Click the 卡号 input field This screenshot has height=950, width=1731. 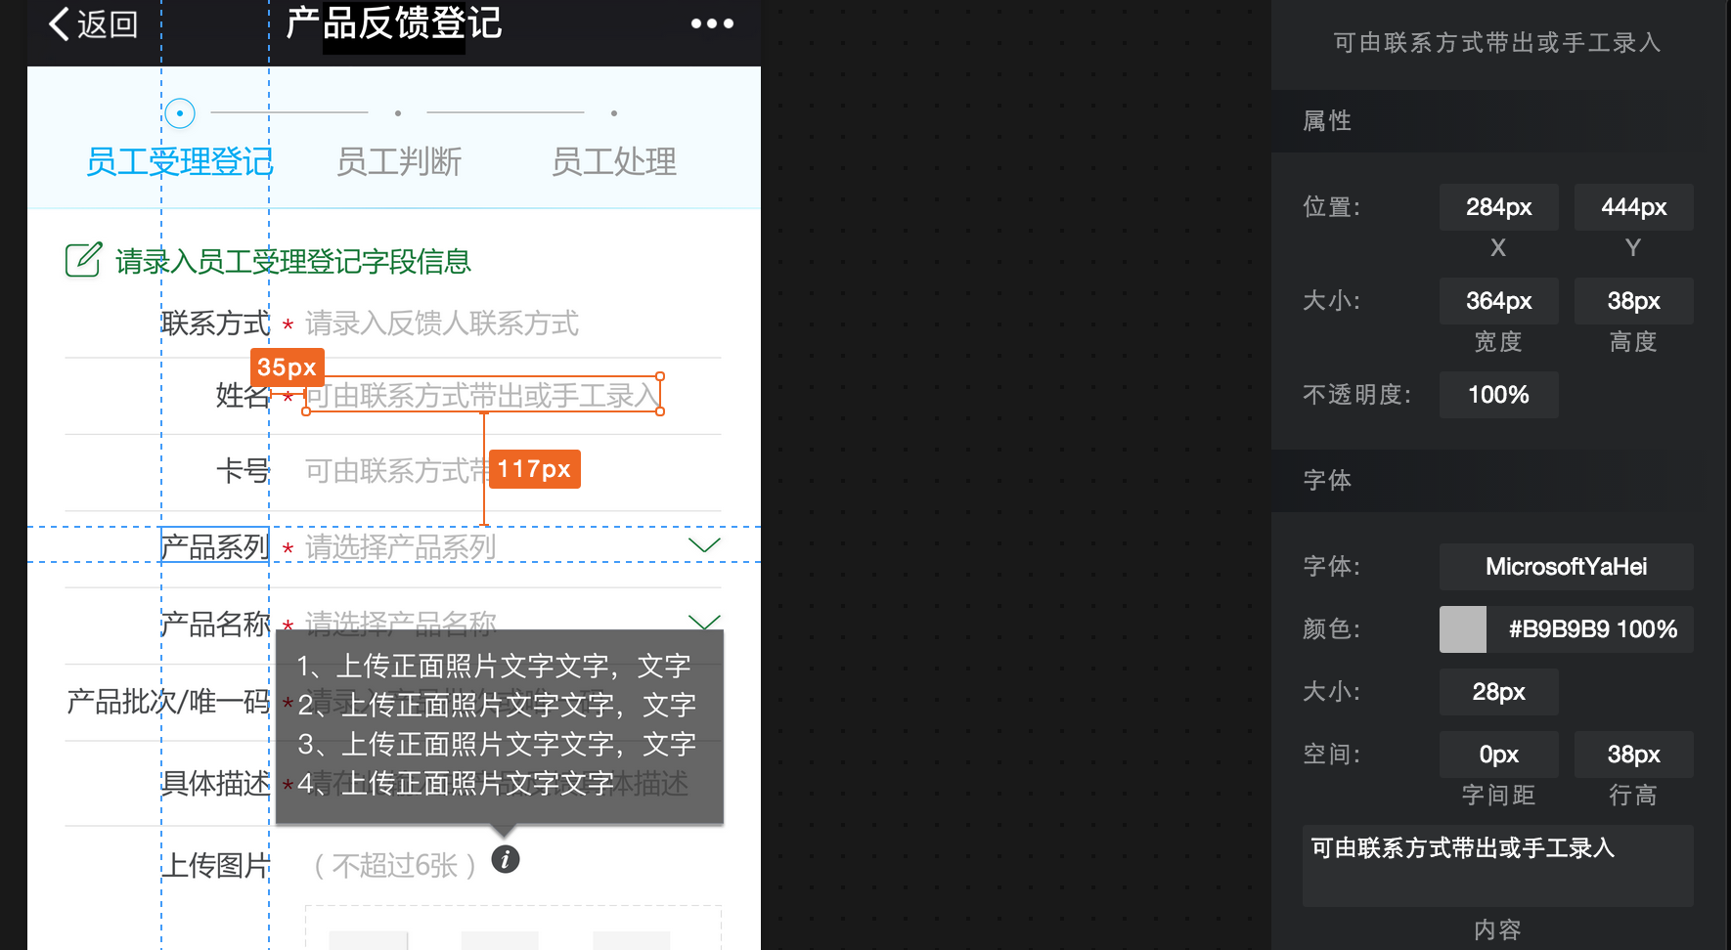click(x=396, y=471)
